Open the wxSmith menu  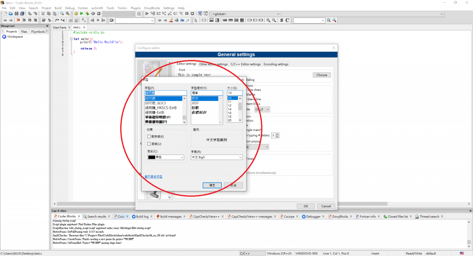tap(97, 8)
